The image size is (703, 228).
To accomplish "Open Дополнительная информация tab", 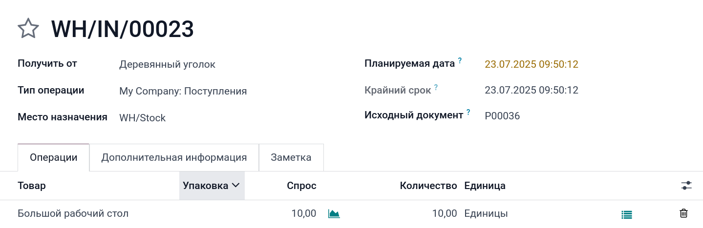I will point(174,157).
